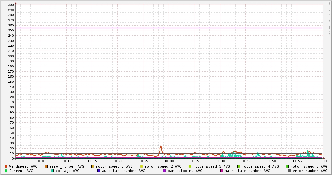Image resolution: width=332 pixels, height=175 pixels.
Task: Click the 250 value on the y-axis
Action: tap(11, 30)
